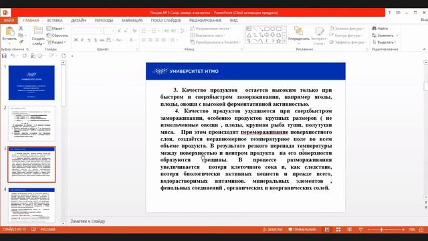
Task: Click the Redo icon in quick access
Action: click(x=24, y=56)
